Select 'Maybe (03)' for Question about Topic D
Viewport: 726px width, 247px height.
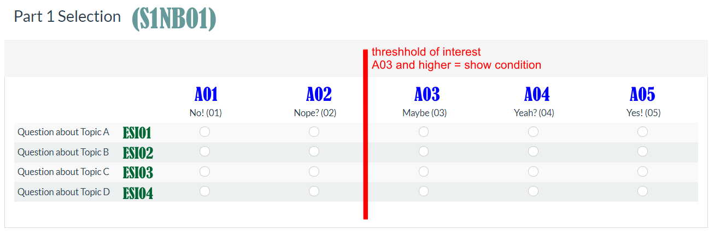(424, 191)
